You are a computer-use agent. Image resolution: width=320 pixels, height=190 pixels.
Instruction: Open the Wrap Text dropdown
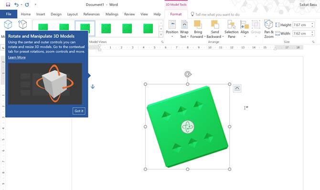(x=184, y=29)
